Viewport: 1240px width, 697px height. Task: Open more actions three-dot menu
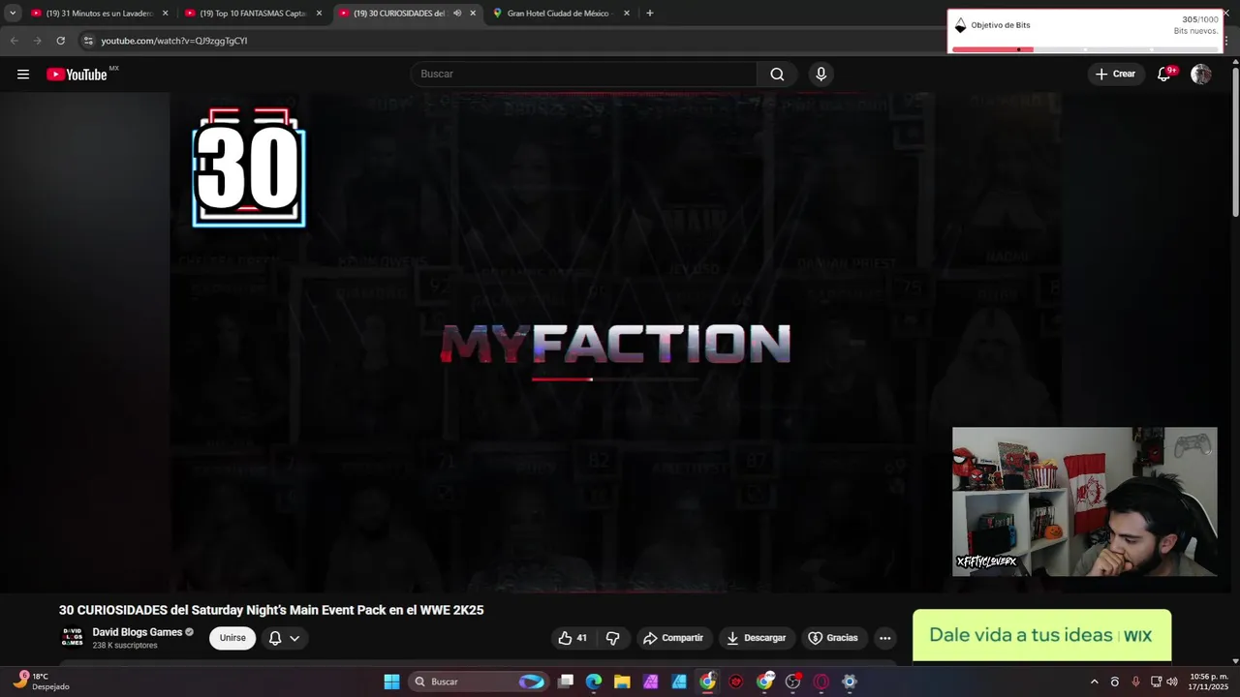884,638
